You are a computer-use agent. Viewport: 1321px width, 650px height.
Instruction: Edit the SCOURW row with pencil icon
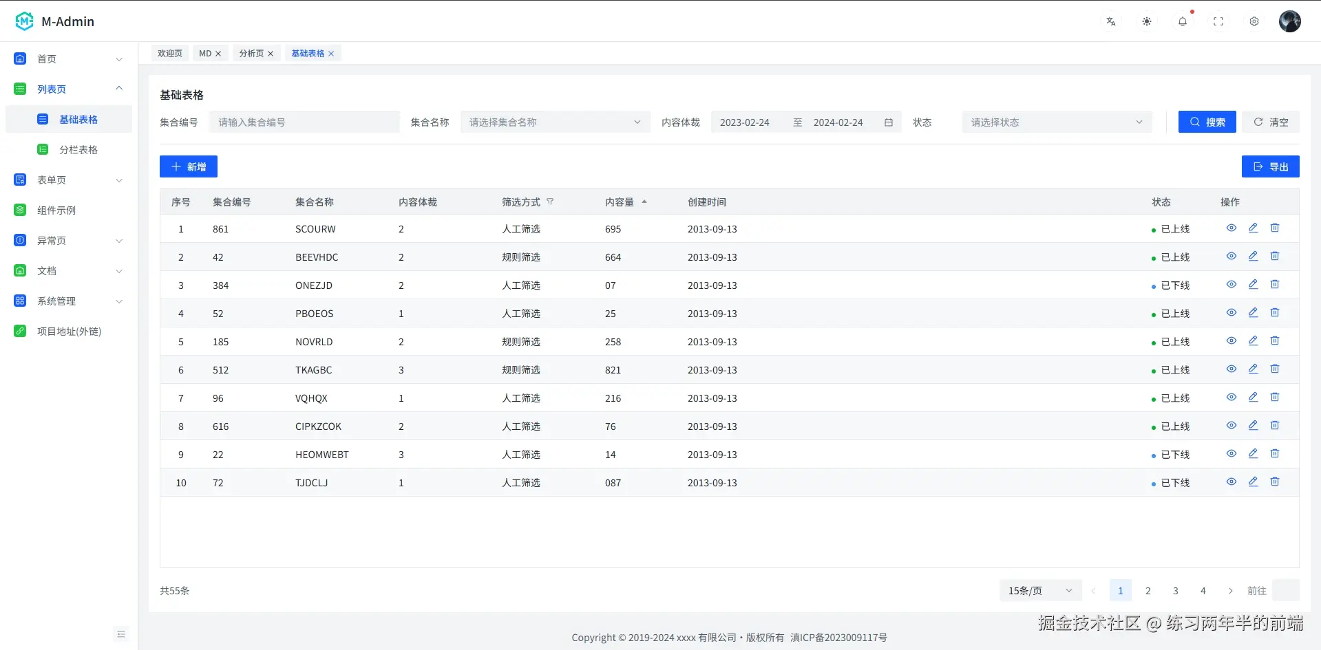click(x=1253, y=228)
